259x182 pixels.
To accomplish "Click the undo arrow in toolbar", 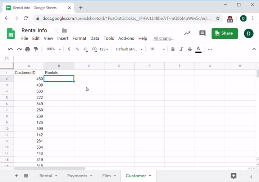I will click(11, 49).
